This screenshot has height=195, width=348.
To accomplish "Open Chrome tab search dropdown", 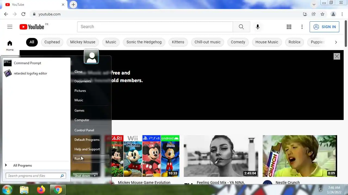I will click(314, 5).
